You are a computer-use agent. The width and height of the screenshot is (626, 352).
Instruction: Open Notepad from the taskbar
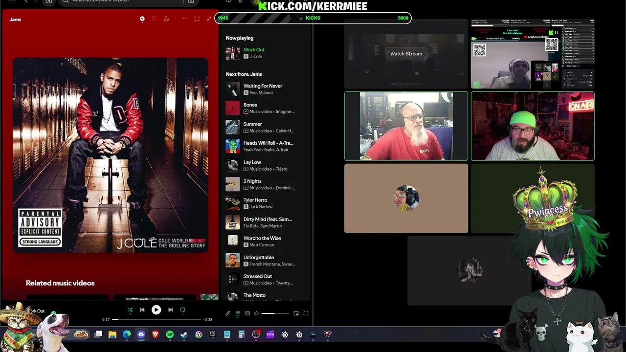(227, 334)
